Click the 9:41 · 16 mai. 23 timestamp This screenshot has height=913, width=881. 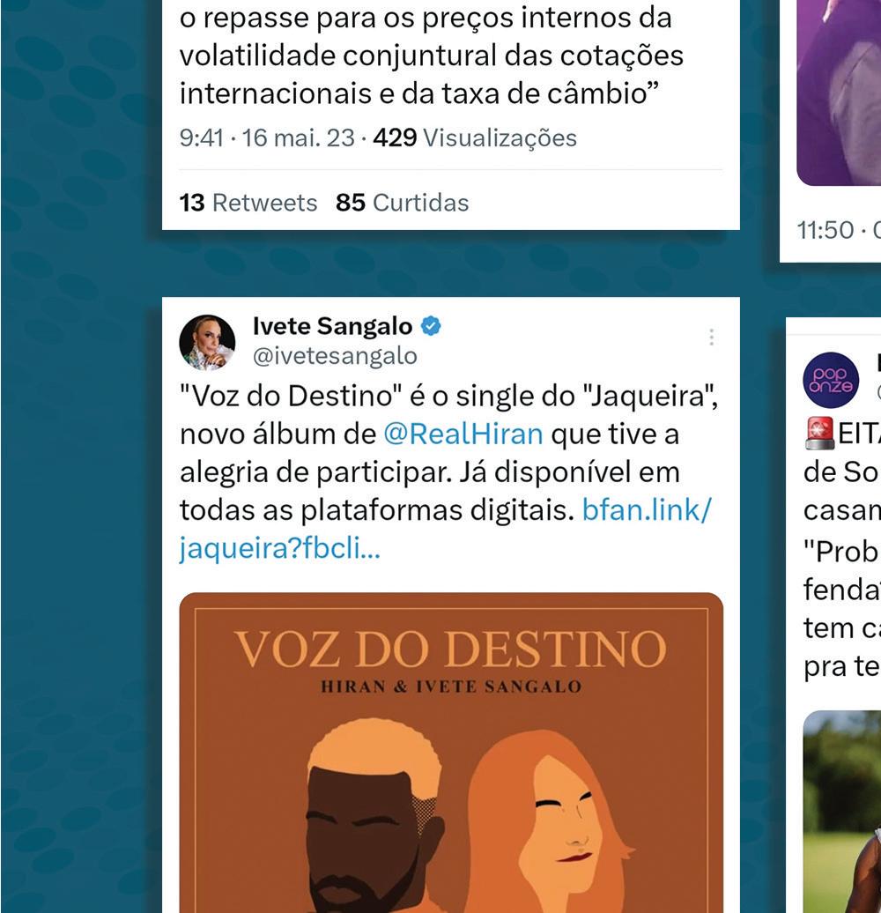tap(267, 138)
